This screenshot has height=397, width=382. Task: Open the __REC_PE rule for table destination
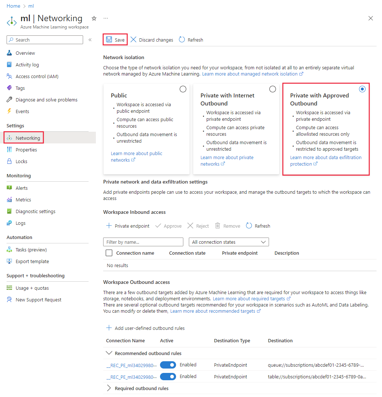(x=131, y=377)
